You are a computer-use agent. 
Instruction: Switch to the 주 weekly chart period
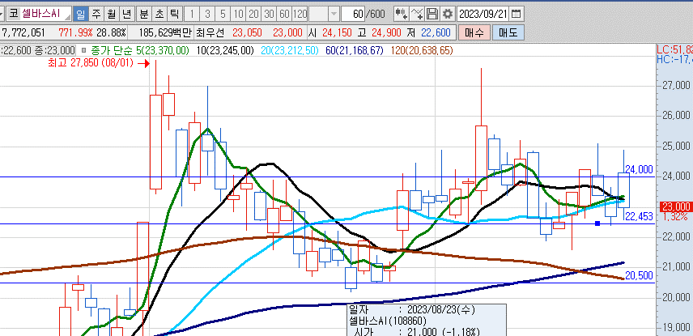coord(96,14)
